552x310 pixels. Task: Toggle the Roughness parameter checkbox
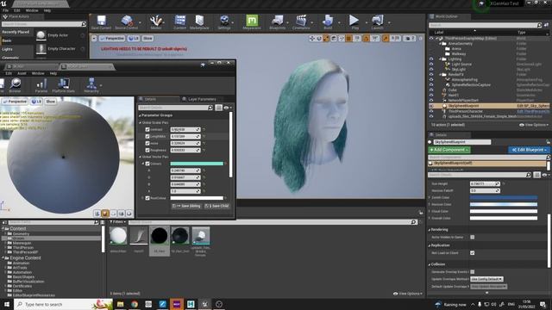147,150
